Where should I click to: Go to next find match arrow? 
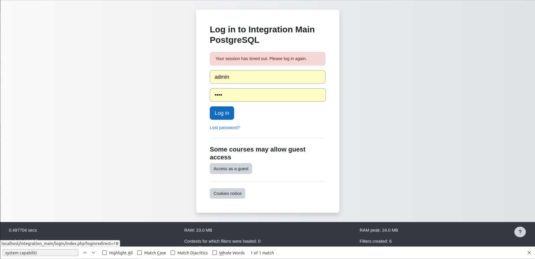click(93, 253)
